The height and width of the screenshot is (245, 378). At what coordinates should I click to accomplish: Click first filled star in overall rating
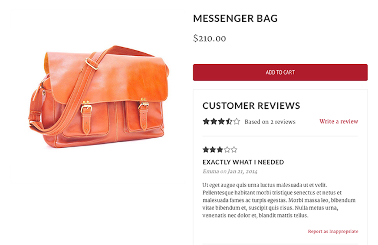[x=206, y=121]
